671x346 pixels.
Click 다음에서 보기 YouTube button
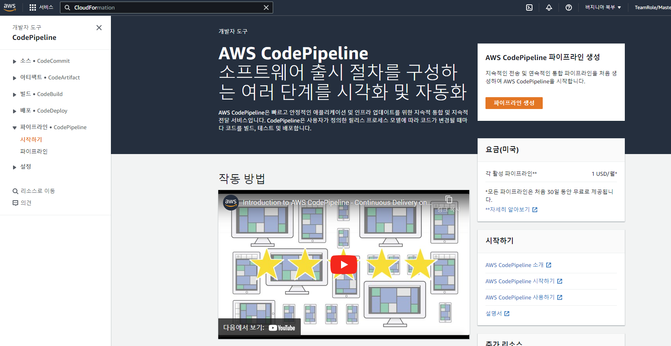[x=259, y=327]
